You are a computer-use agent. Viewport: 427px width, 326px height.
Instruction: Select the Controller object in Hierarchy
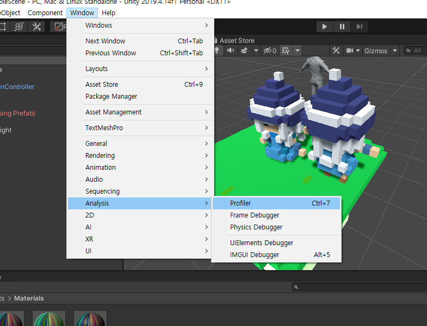[x=17, y=87]
